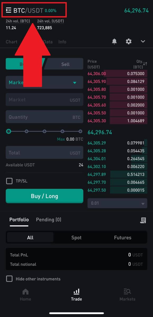Open order records icon beside Pending tab

click(143, 220)
